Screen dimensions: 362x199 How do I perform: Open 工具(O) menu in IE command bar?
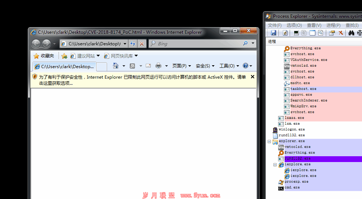coord(229,66)
